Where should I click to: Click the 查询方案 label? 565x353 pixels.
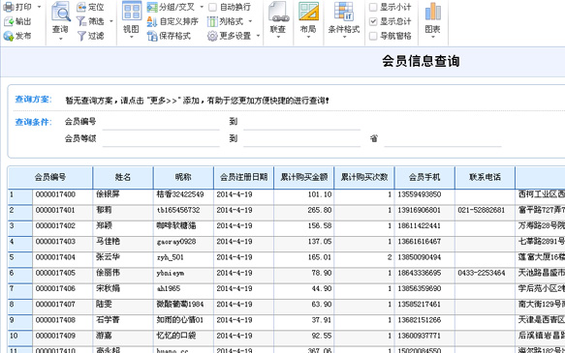click(33, 100)
